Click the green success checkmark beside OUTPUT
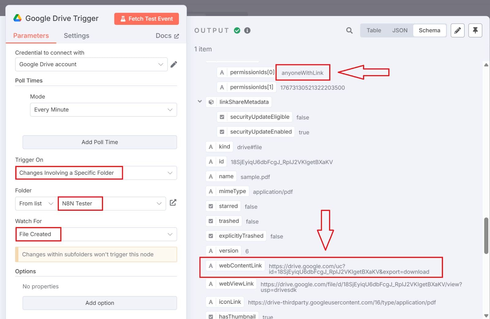 (x=236, y=30)
